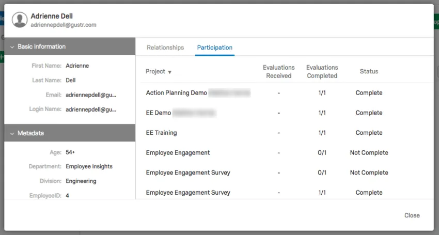The image size is (439, 235).
Task: Click the Division value Engineering
Action: [x=81, y=181]
